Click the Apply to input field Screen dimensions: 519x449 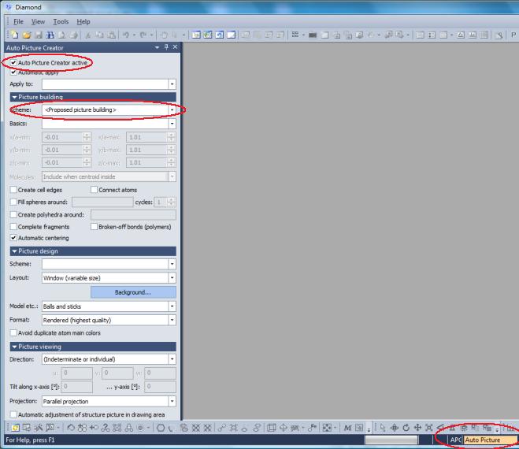105,83
